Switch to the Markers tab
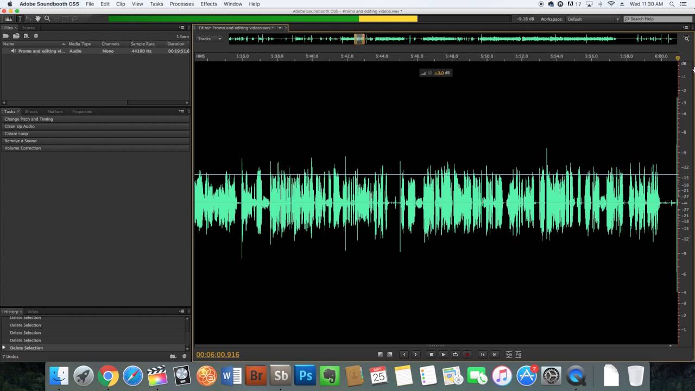This screenshot has width=695, height=391. pyautogui.click(x=55, y=111)
